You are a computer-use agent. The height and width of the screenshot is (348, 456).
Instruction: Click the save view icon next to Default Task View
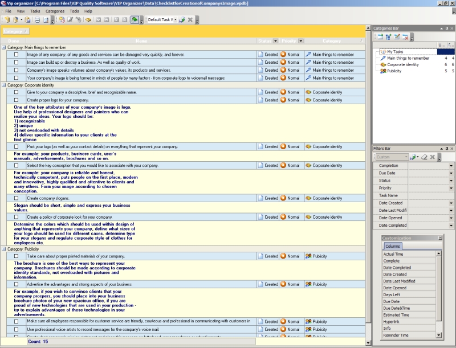pos(182,20)
